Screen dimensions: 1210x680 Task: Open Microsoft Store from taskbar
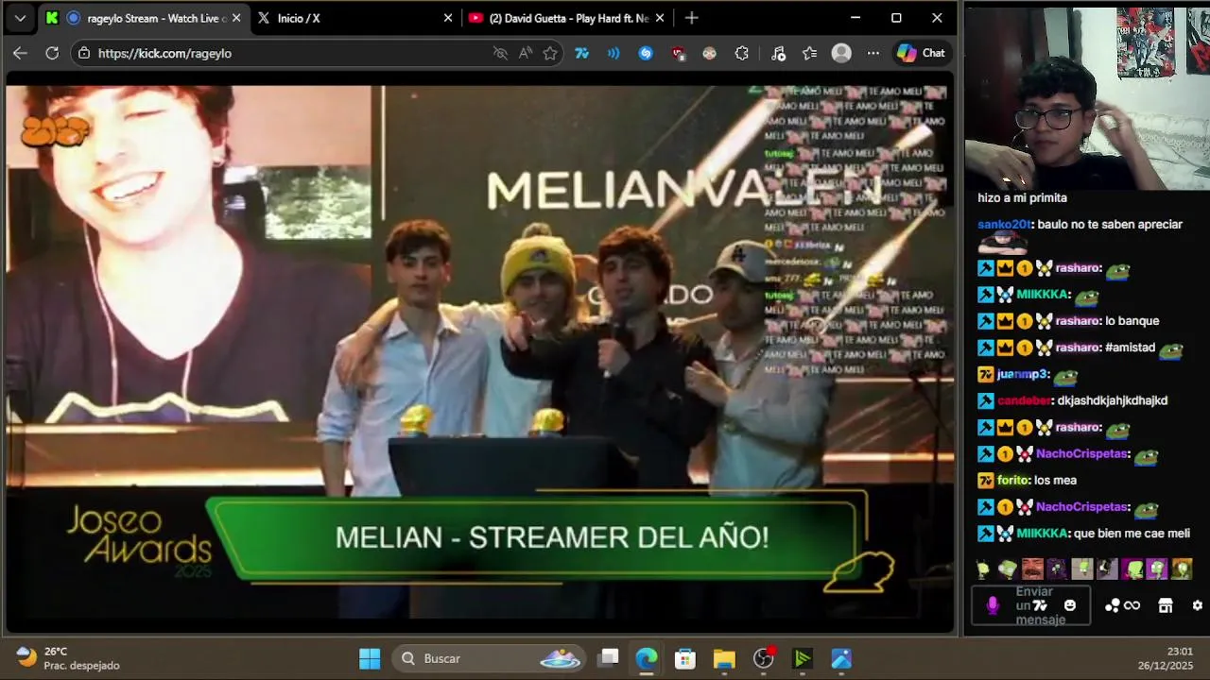pyautogui.click(x=685, y=658)
